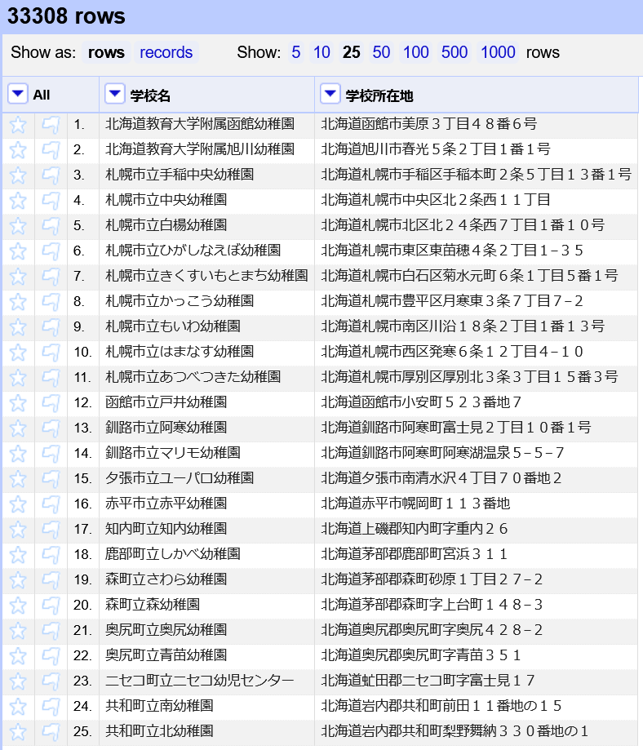
Task: Star row 9 札幌市立もいわ幼稚園
Action: 18,327
